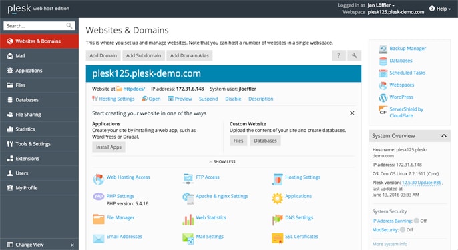Click the Mail Settings icon
This screenshot has width=458, height=250.
click(x=188, y=238)
